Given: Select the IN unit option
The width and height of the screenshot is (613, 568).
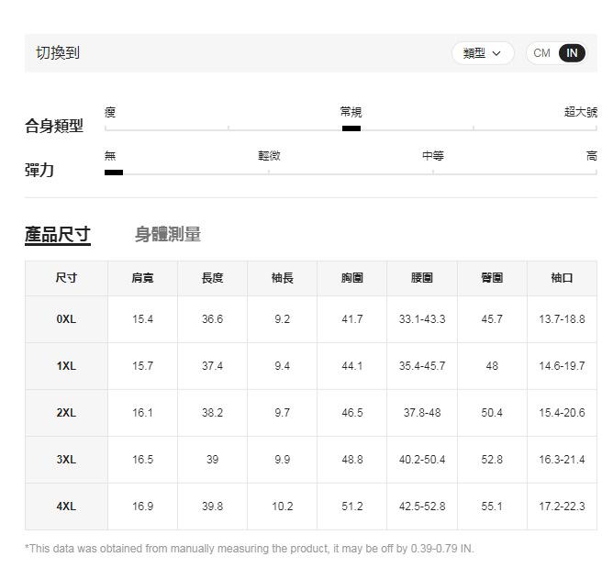Looking at the screenshot, I should click(x=572, y=53).
